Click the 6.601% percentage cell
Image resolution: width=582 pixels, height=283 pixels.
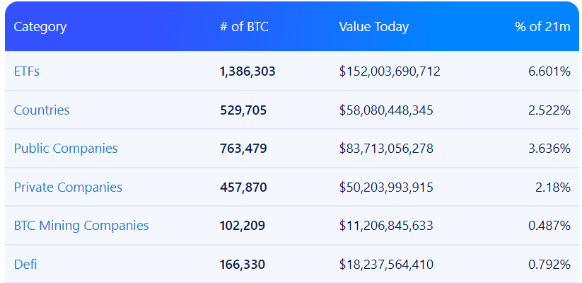549,71
